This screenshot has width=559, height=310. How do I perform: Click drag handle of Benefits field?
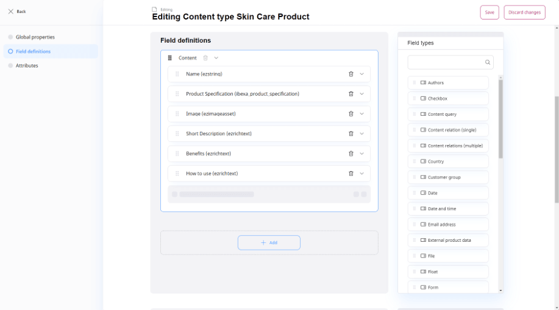coord(177,153)
